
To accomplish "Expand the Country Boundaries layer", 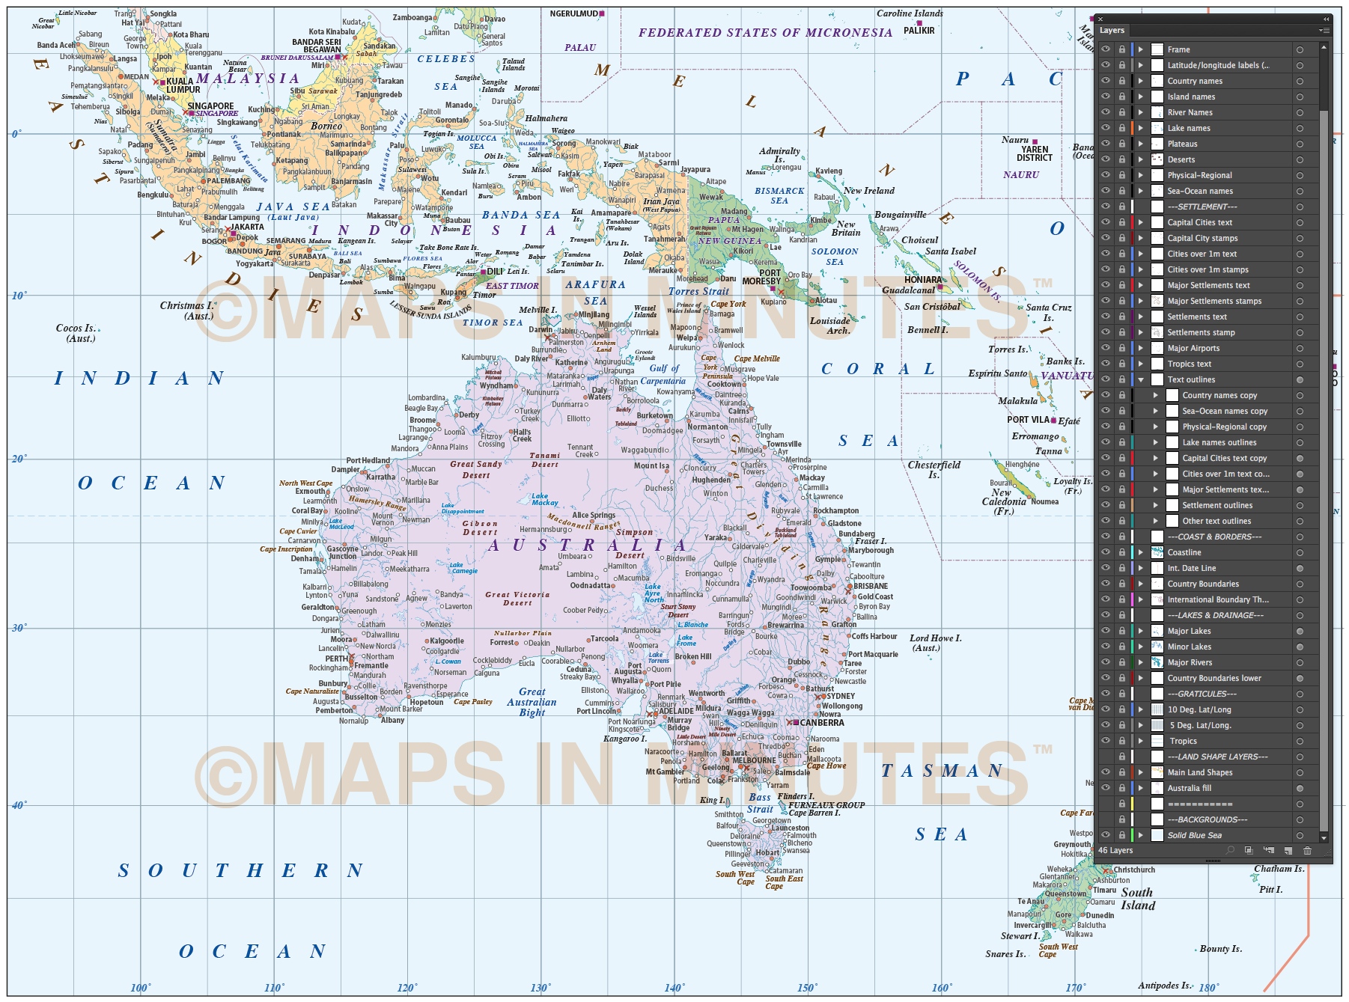I will (x=1140, y=584).
